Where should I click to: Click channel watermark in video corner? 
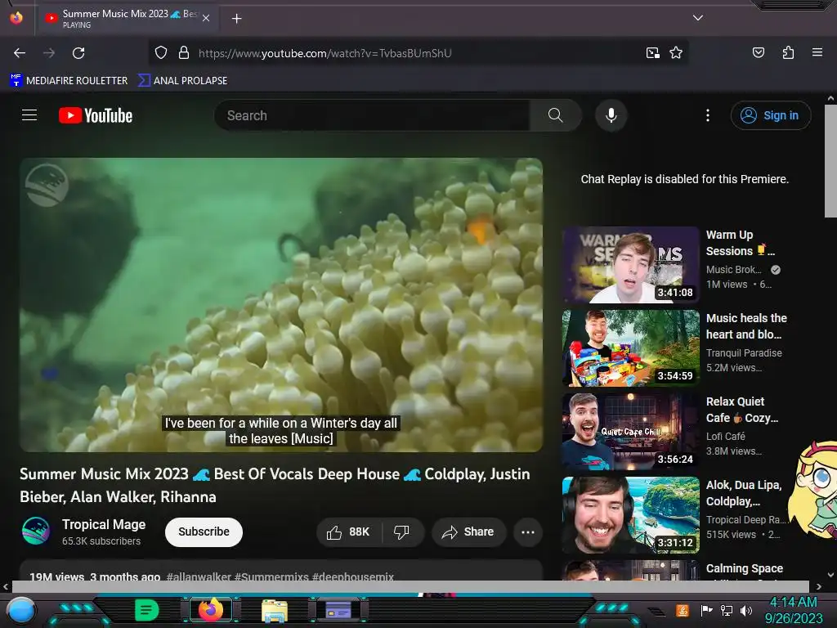(x=47, y=186)
